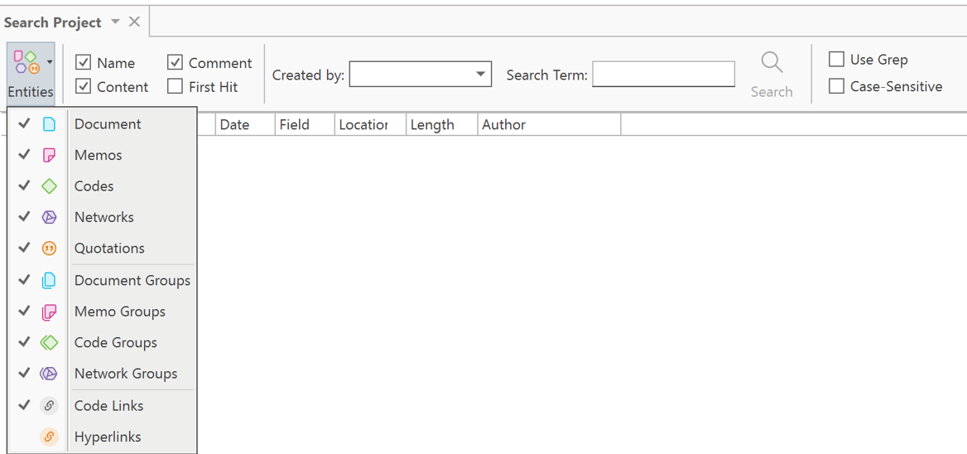Screen dimensions: 967x454
Task: Turn on Case-Sensitive search
Action: click(836, 86)
